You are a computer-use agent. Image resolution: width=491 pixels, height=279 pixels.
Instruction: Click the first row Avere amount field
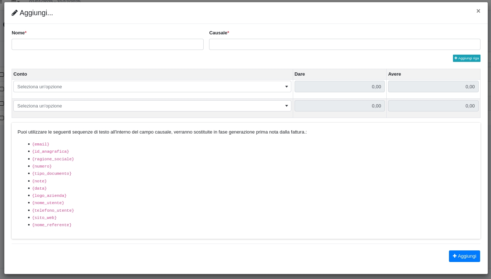click(x=433, y=87)
